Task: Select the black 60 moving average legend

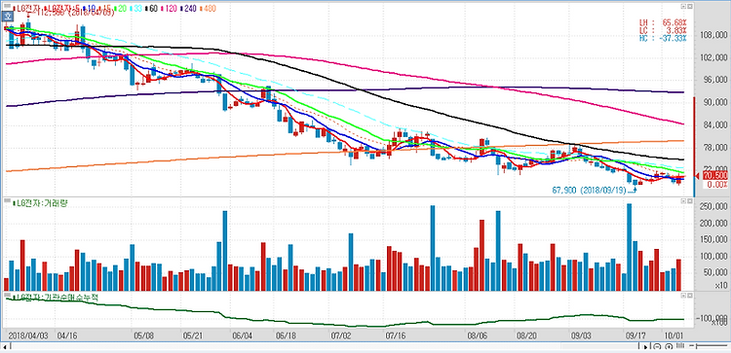Action: coord(151,8)
